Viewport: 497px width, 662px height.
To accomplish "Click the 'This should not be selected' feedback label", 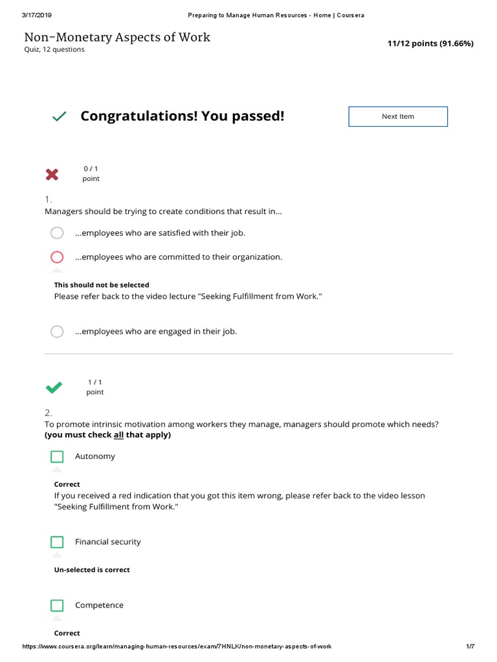I will 102,284.
